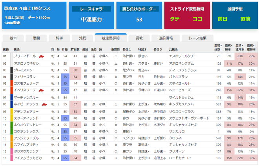Switch to the 展開 tab
This screenshot has width=259, height=167.
coord(36,38)
